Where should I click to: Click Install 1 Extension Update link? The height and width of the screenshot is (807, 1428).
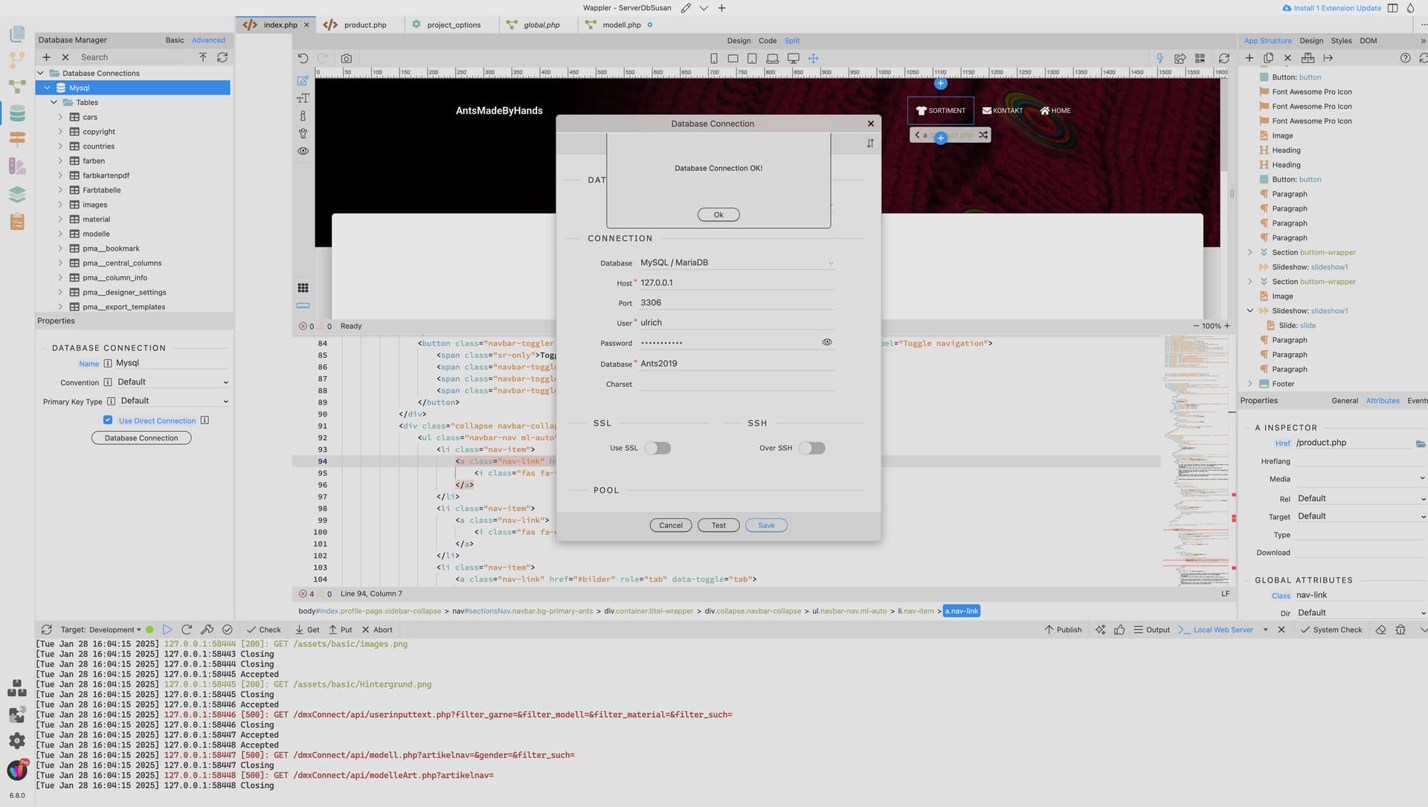[x=1331, y=8]
